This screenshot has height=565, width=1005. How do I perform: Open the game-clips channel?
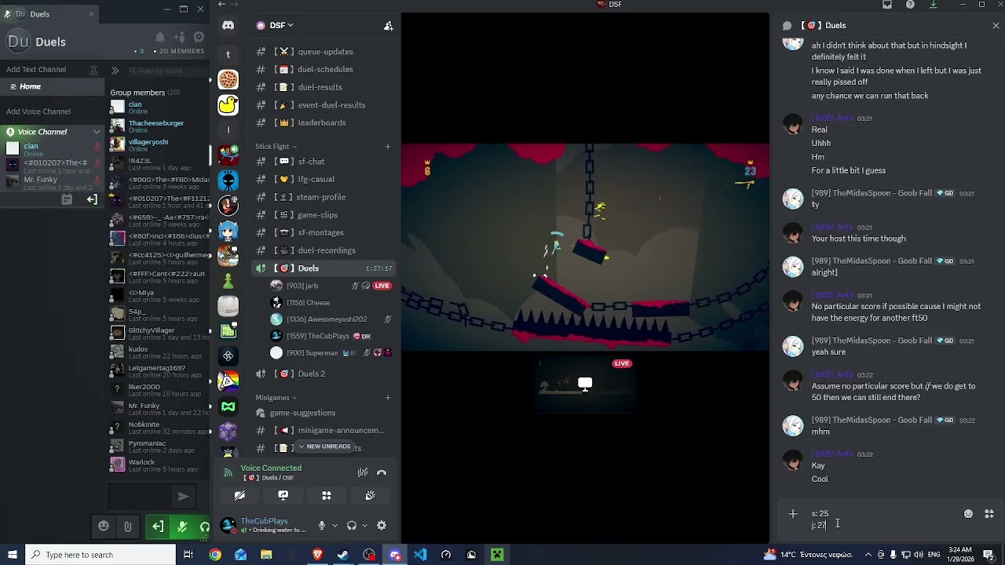pos(323,215)
